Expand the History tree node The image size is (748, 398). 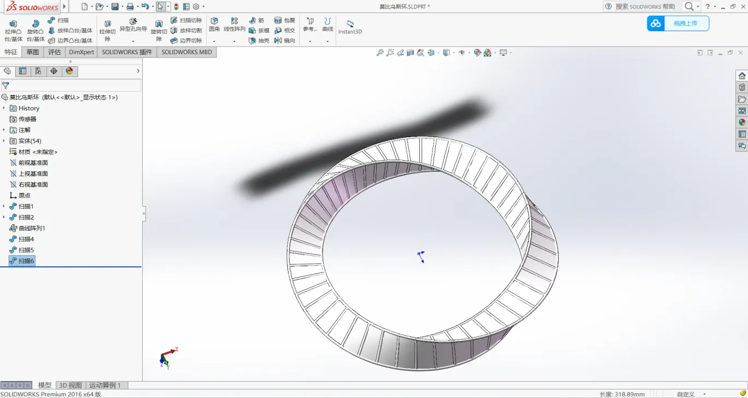[x=4, y=108]
